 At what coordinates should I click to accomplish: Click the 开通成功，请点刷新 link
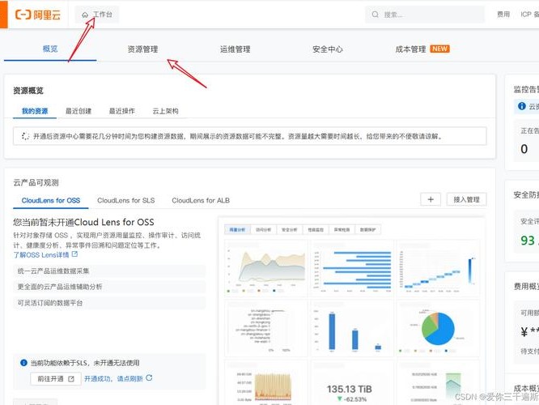(x=113, y=378)
